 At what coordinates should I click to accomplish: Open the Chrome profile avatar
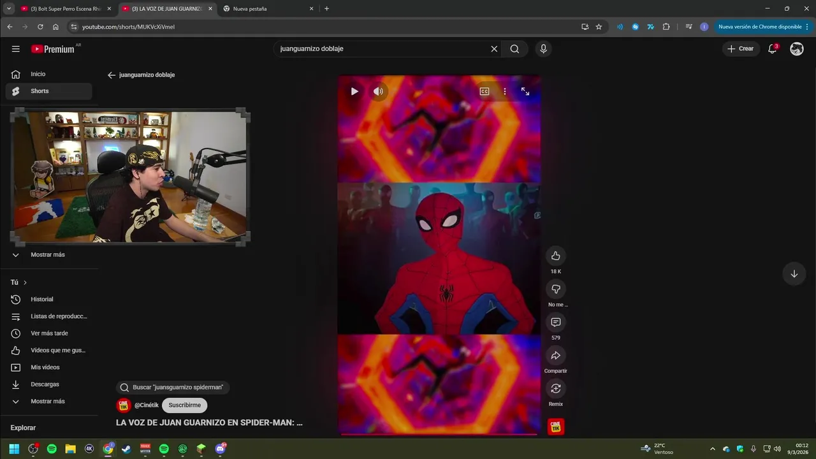704,27
